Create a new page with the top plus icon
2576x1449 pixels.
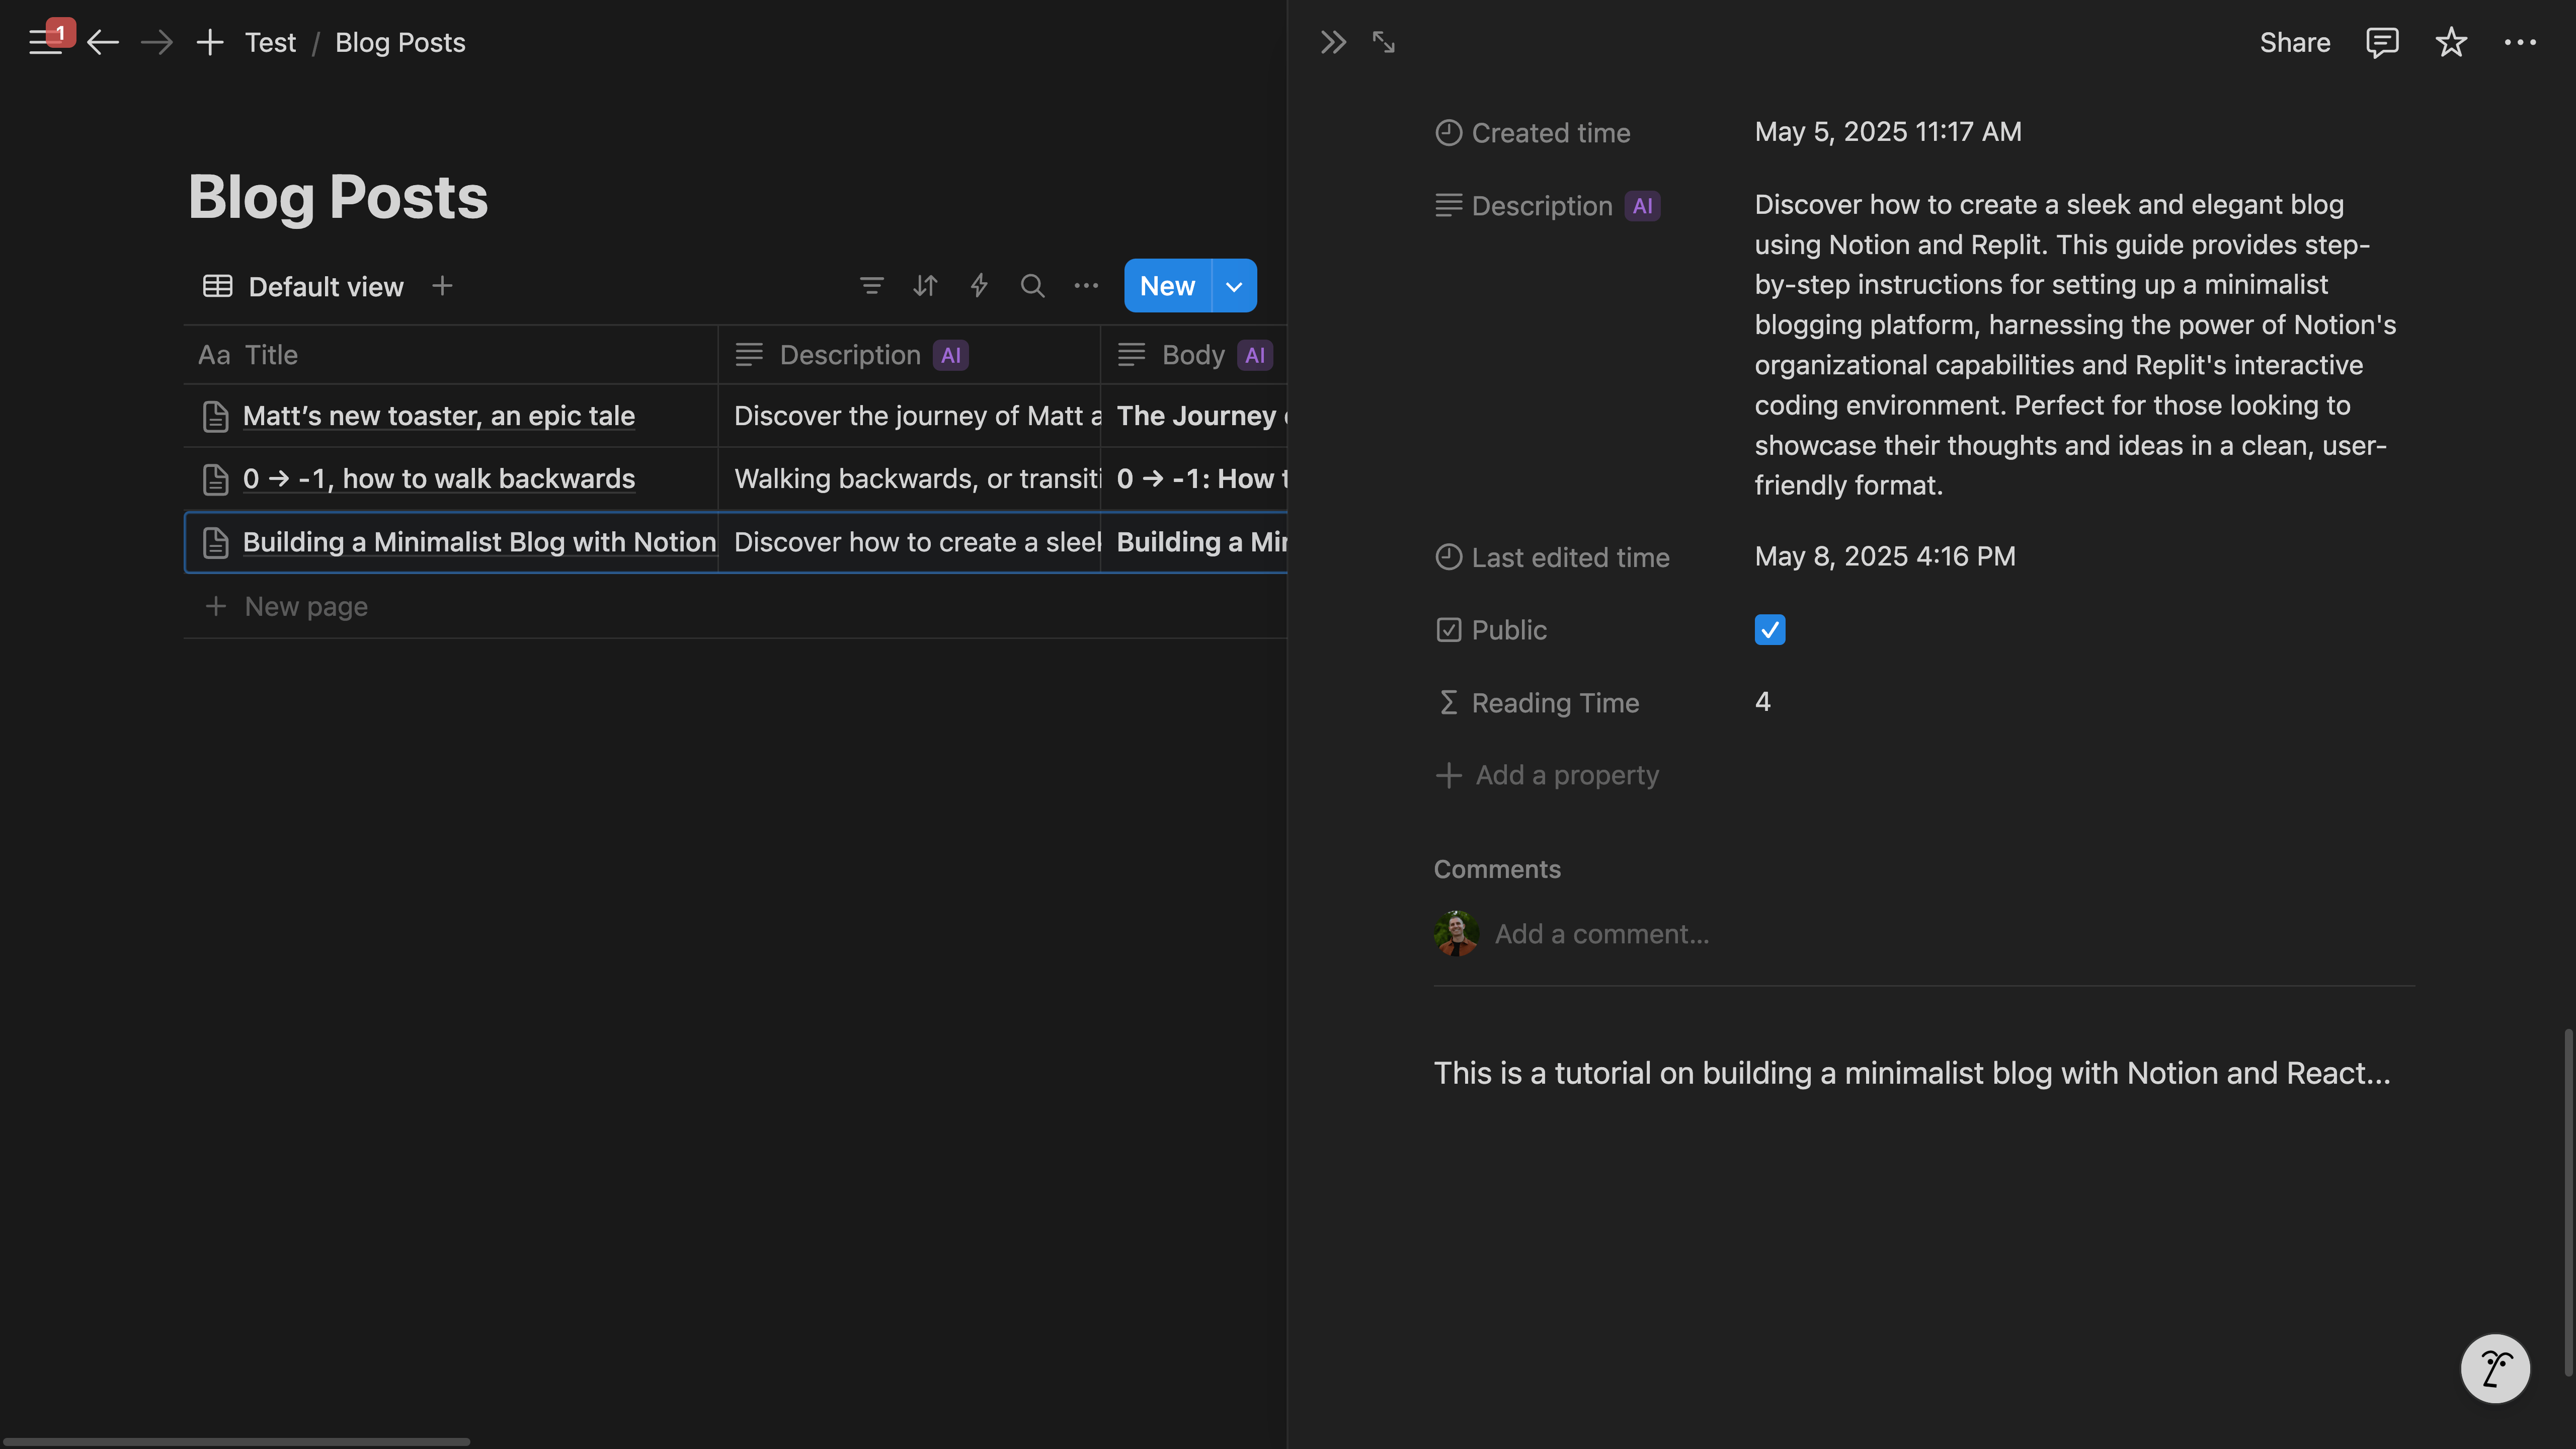210,42
